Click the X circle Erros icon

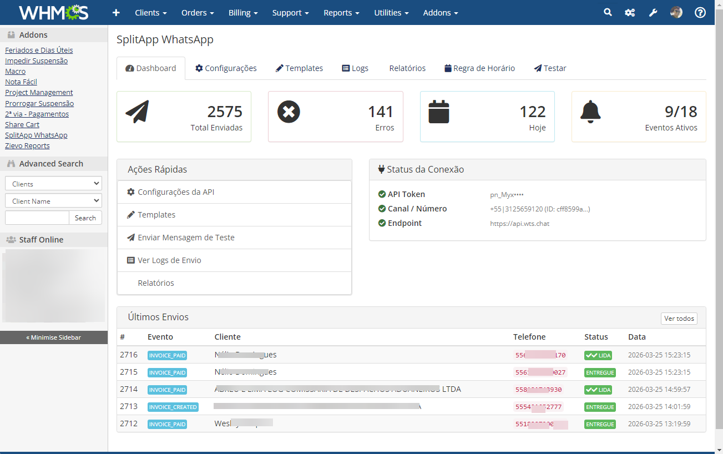point(289,112)
